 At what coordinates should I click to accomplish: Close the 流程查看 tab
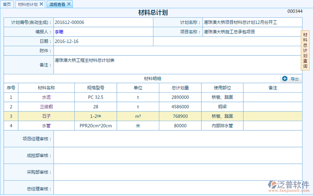pos(69,4)
